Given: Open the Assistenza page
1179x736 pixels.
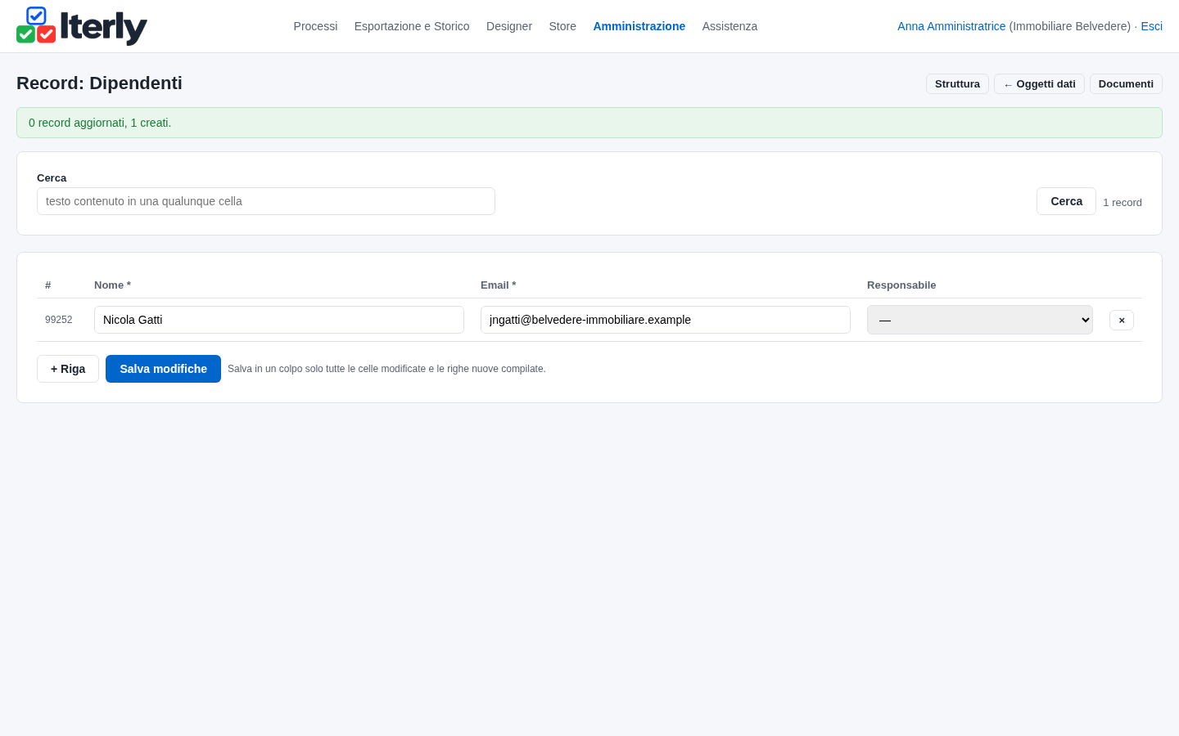Looking at the screenshot, I should [730, 26].
